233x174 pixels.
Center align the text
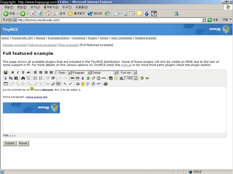(x=40, y=72)
